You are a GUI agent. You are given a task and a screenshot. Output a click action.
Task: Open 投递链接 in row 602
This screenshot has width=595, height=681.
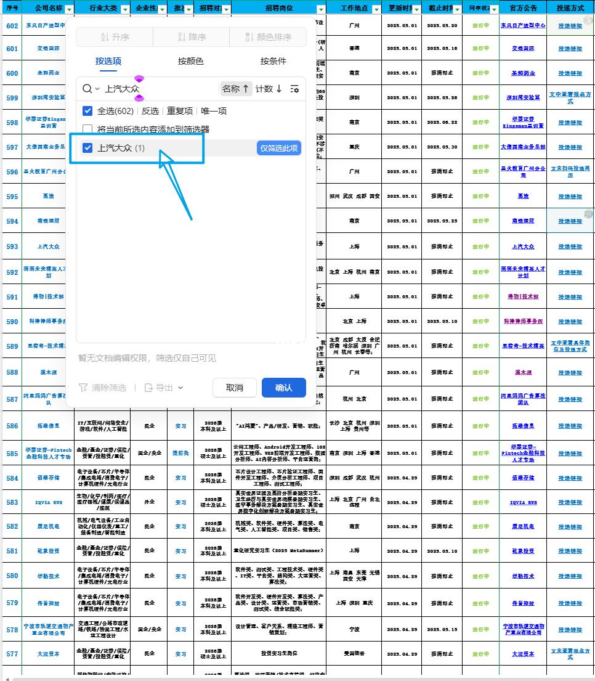pos(570,26)
